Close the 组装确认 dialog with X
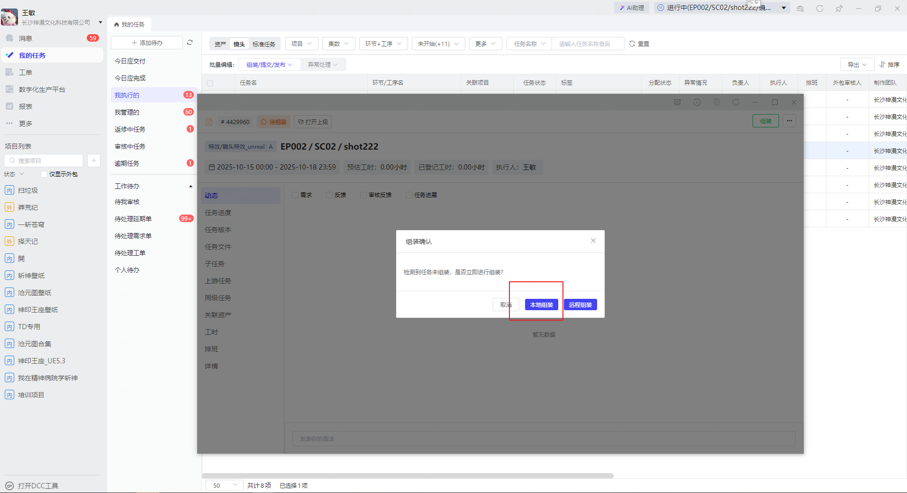 tap(593, 241)
